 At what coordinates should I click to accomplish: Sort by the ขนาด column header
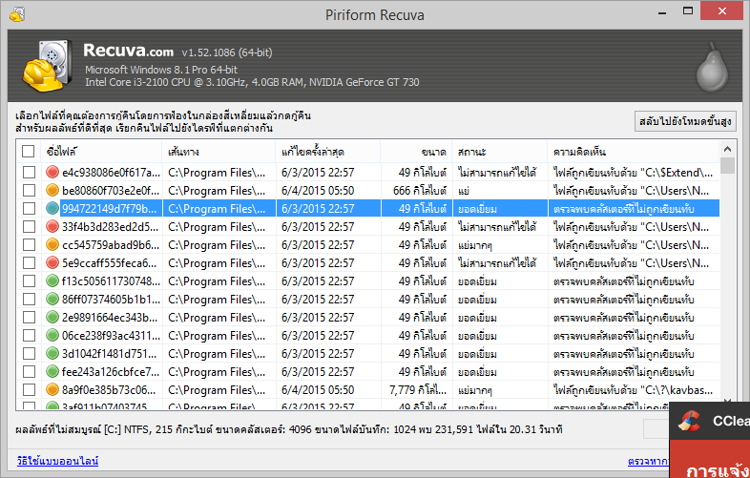pos(417,152)
